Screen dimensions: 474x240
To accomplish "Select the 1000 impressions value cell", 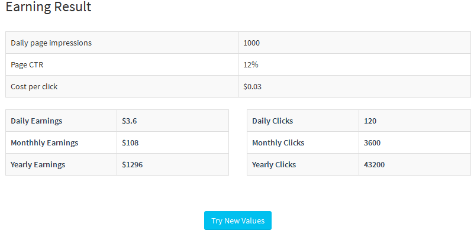I will [354, 43].
